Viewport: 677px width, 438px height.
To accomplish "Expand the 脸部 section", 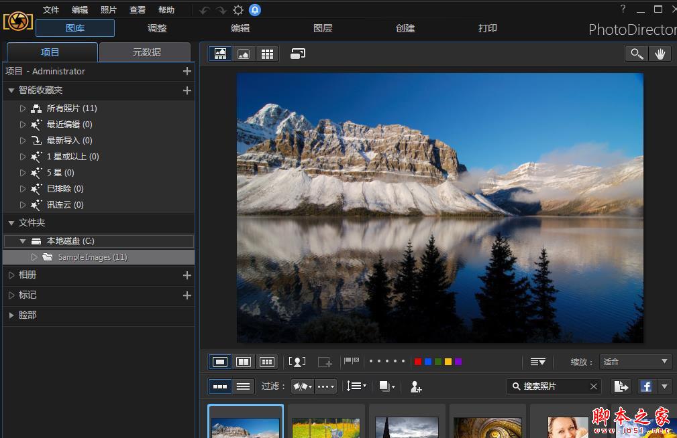I will coord(11,315).
